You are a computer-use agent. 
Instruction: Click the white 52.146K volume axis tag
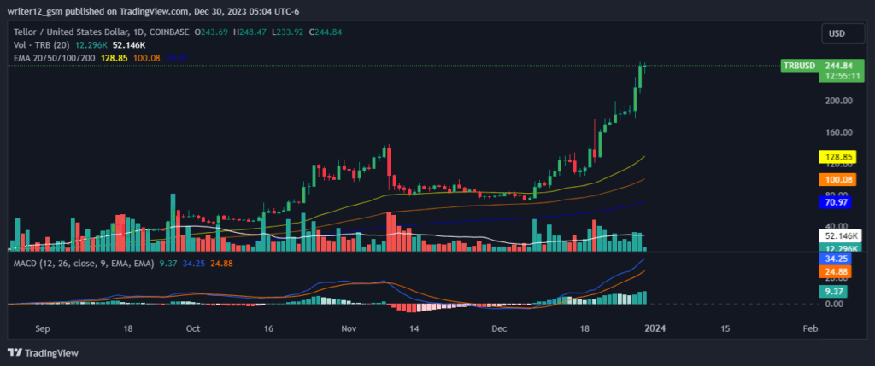point(840,236)
